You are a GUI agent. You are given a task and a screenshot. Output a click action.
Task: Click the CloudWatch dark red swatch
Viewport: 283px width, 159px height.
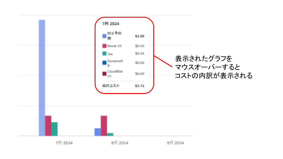(104, 74)
